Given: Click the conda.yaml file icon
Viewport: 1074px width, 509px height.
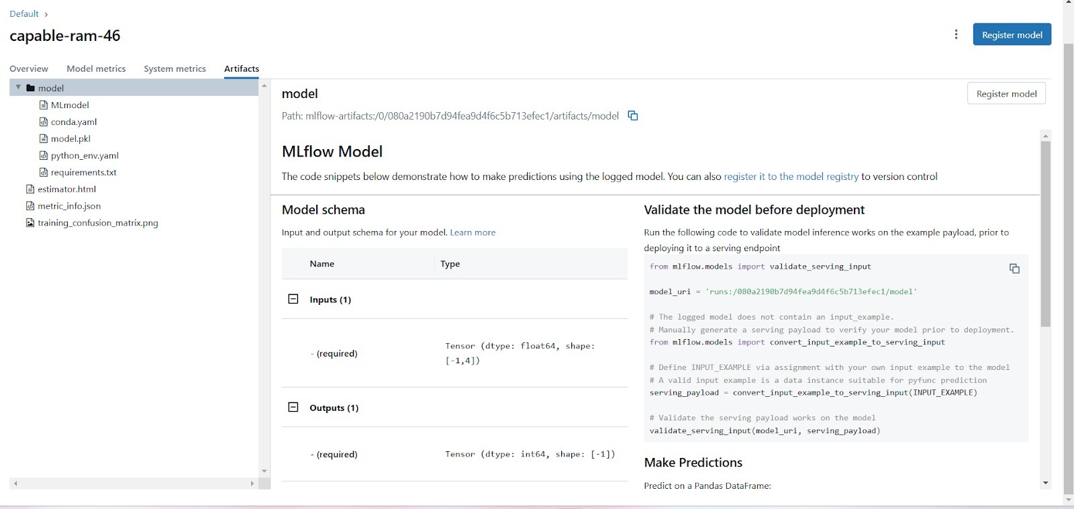Looking at the screenshot, I should point(44,122).
